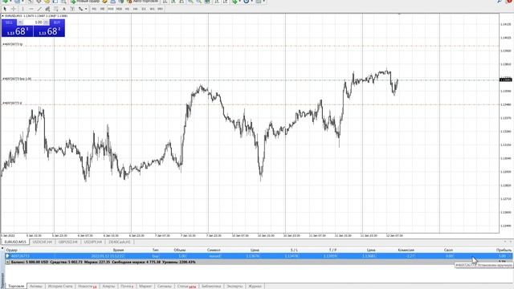This screenshot has height=289, width=514.
Task: Select the buy 1.00 order line on chart
Action: (251, 79)
